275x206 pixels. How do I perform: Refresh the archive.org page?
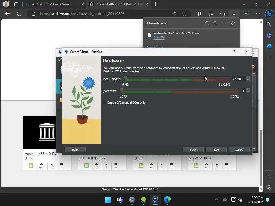(x=19, y=14)
